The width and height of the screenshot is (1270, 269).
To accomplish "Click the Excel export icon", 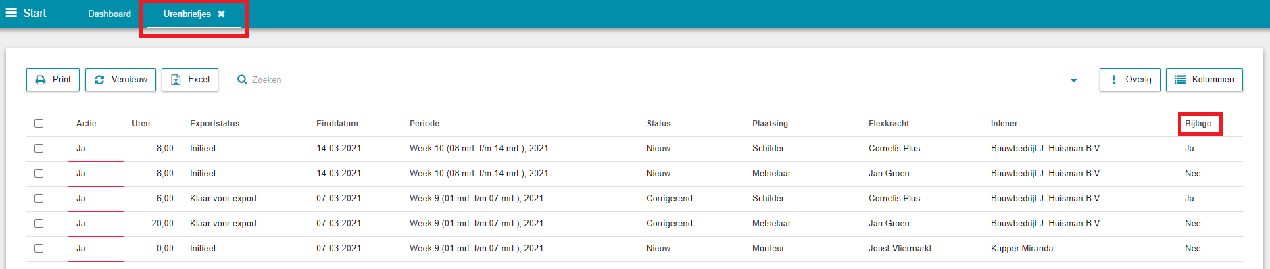I will [176, 80].
